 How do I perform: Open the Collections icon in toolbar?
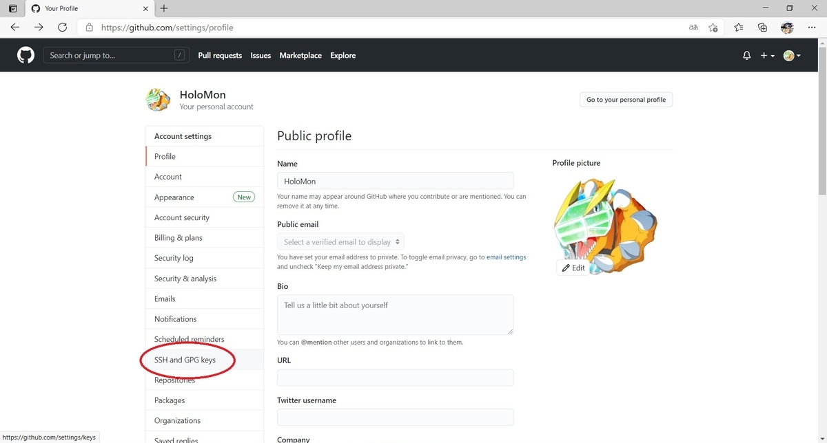tap(762, 28)
